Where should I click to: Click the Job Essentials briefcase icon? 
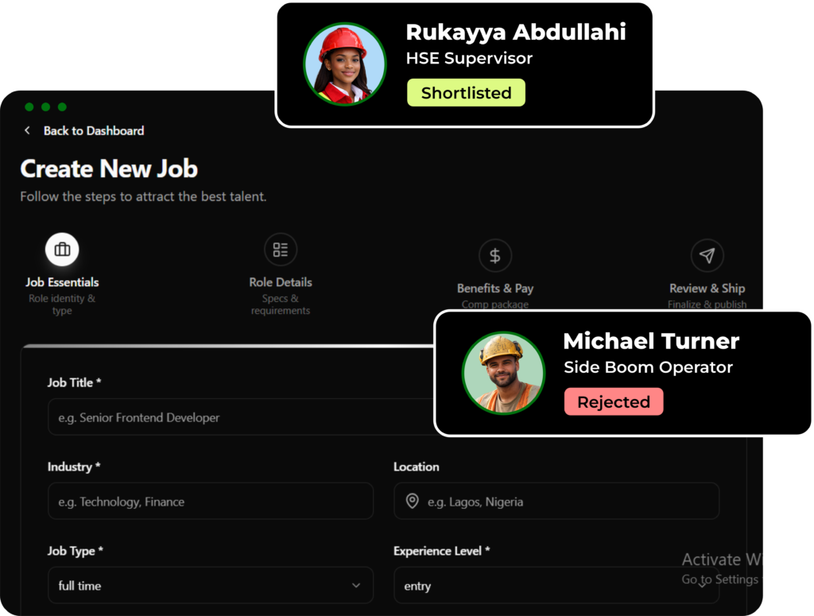tap(62, 250)
